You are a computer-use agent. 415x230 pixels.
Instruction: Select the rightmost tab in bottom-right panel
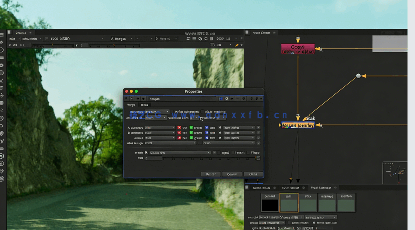pos(320,188)
